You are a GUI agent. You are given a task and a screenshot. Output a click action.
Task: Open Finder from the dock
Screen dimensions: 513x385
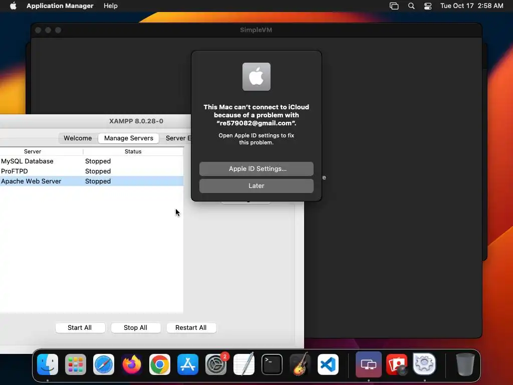click(x=48, y=364)
